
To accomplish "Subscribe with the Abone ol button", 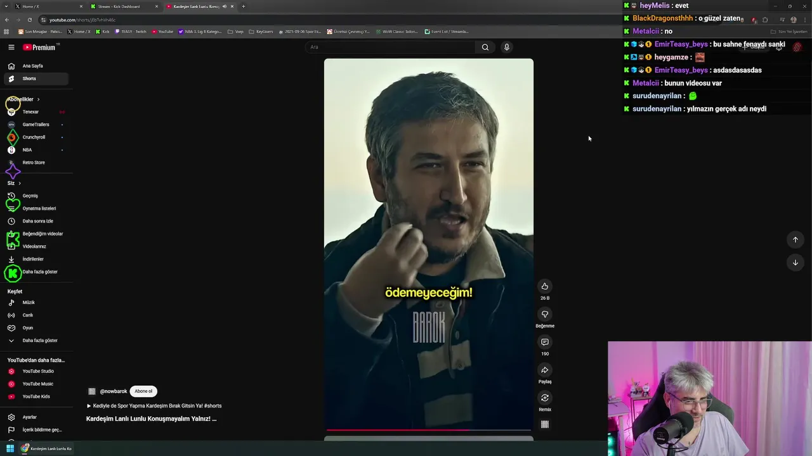I will point(143,391).
